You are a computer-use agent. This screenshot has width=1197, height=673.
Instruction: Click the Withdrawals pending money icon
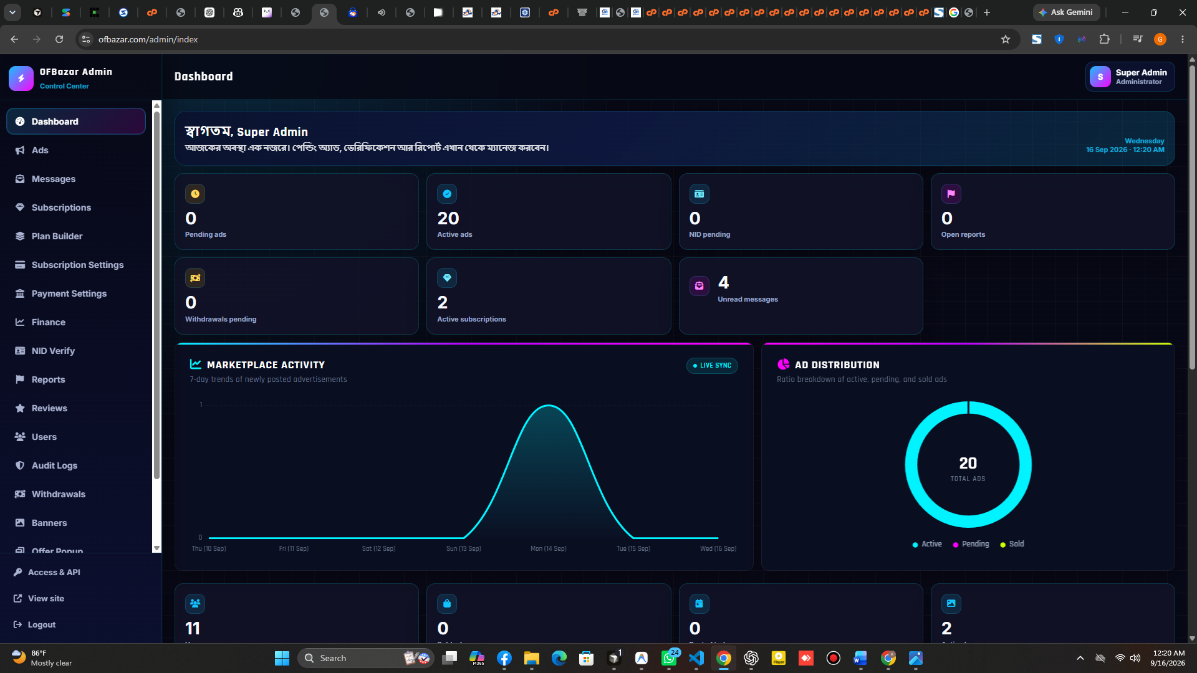point(195,278)
